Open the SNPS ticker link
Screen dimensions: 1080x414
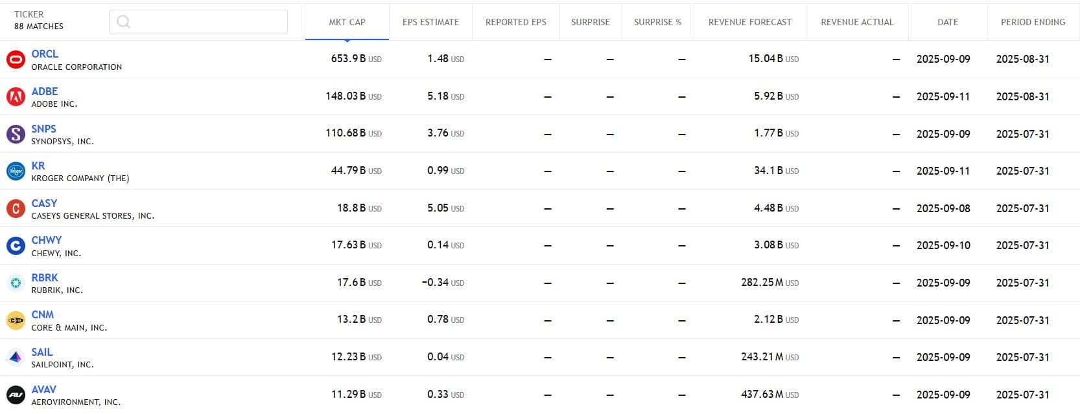(x=44, y=129)
